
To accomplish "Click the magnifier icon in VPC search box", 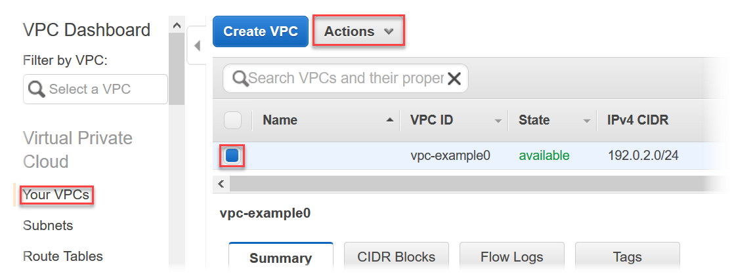I will 240,79.
